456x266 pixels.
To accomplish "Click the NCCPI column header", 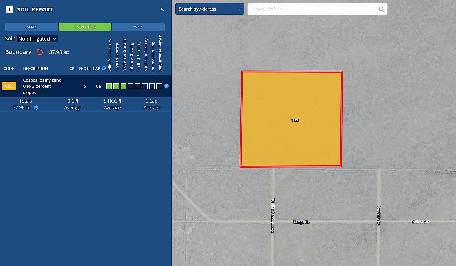I will tap(85, 69).
